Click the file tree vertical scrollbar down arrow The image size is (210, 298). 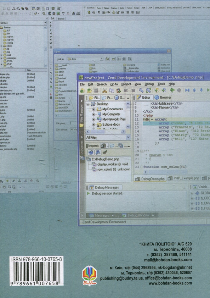[128, 127]
